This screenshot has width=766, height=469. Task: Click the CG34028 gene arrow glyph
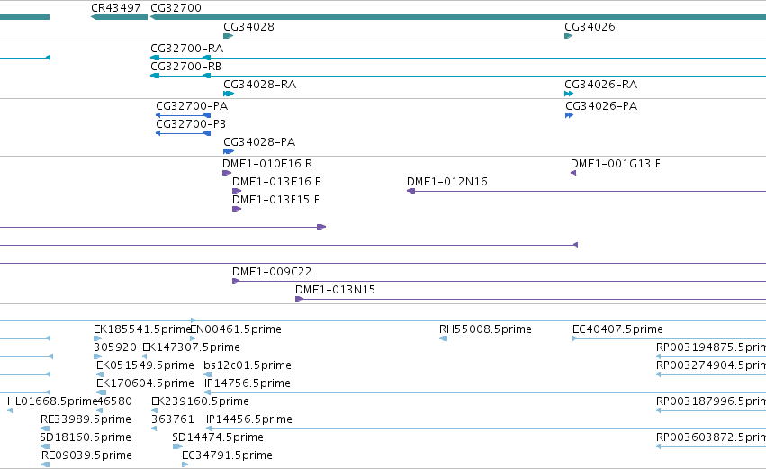[228, 36]
